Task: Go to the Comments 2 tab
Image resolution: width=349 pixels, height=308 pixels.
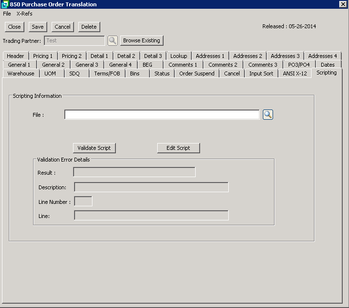Action: (223, 65)
